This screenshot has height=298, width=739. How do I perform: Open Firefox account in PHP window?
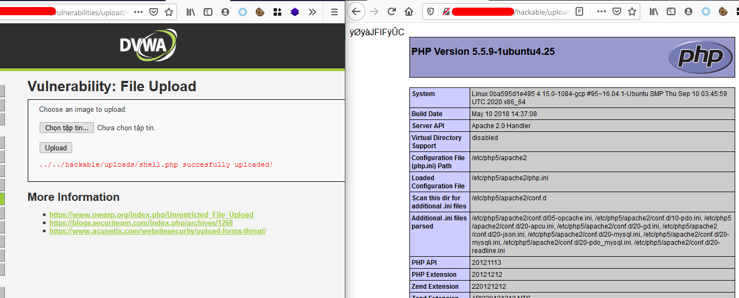tap(689, 11)
